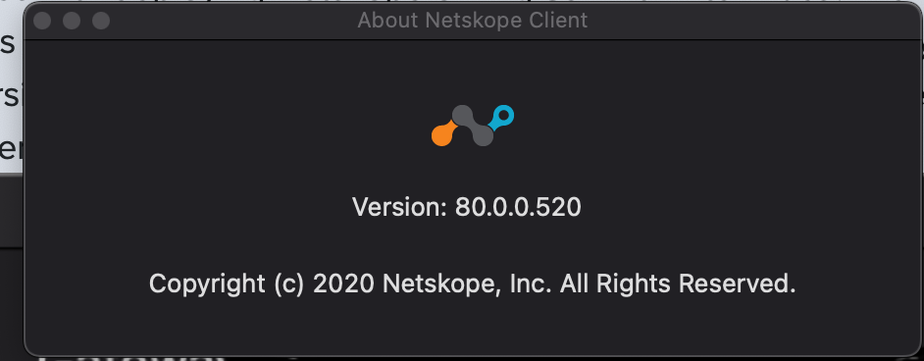Screen dimensions: 924x361
Task: Click the zoom button in the title bar
Action: click(x=101, y=21)
